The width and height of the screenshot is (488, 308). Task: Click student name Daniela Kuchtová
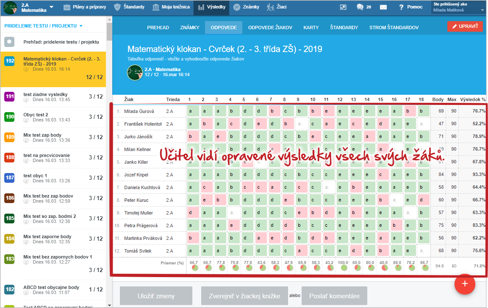[x=142, y=187]
